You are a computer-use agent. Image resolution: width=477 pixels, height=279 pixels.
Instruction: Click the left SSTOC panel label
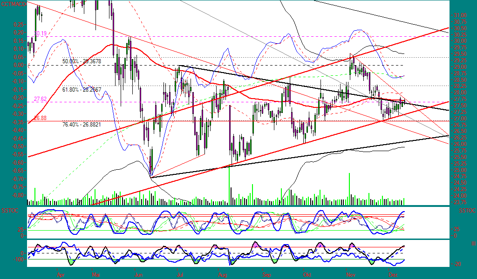click(8, 210)
